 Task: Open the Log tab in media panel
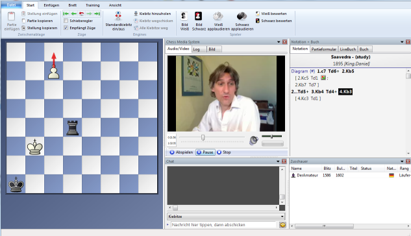[x=199, y=49]
